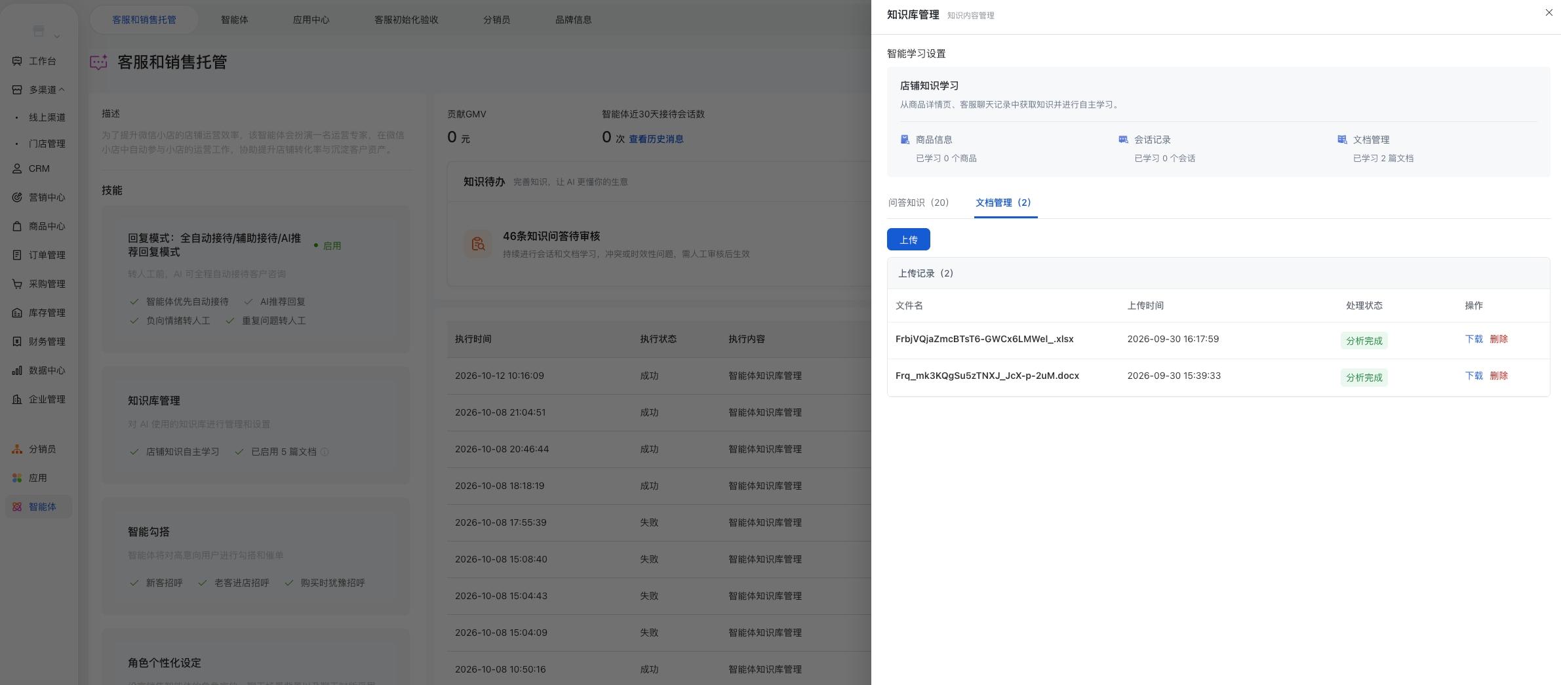This screenshot has width=1561, height=685.
Task: Close the 知识库管理 drawer
Action: [x=1549, y=12]
